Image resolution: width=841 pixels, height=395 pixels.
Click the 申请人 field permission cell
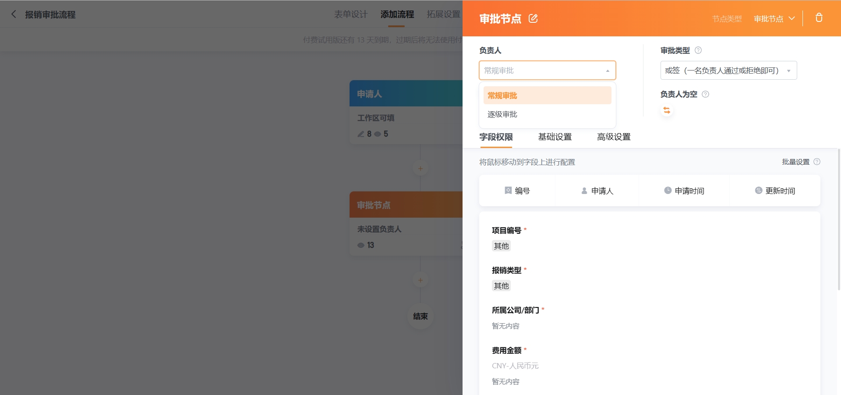point(597,191)
